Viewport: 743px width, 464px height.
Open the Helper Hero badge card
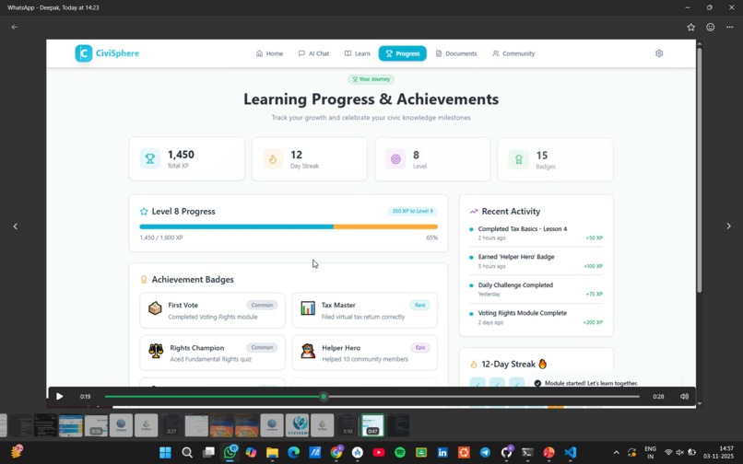pyautogui.click(x=364, y=353)
